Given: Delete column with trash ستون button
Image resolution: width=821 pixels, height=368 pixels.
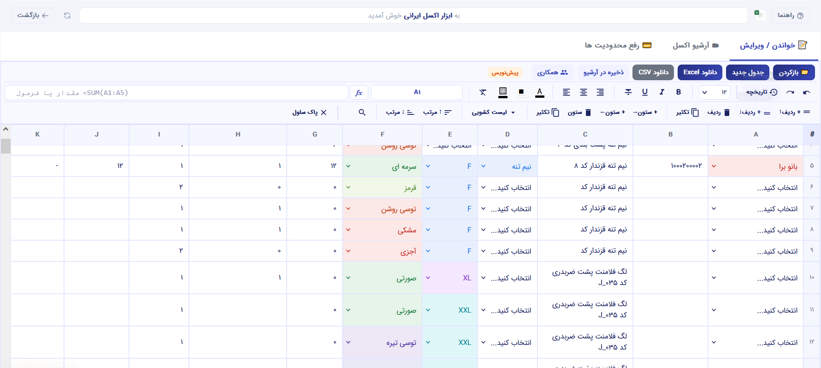Looking at the screenshot, I should tap(579, 112).
